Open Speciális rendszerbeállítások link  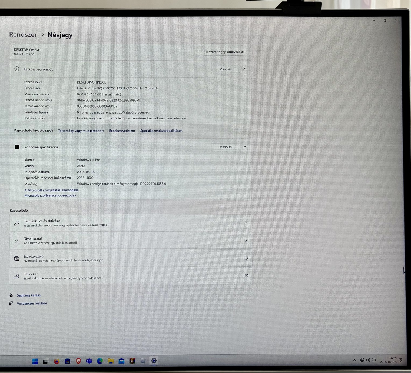coord(161,131)
